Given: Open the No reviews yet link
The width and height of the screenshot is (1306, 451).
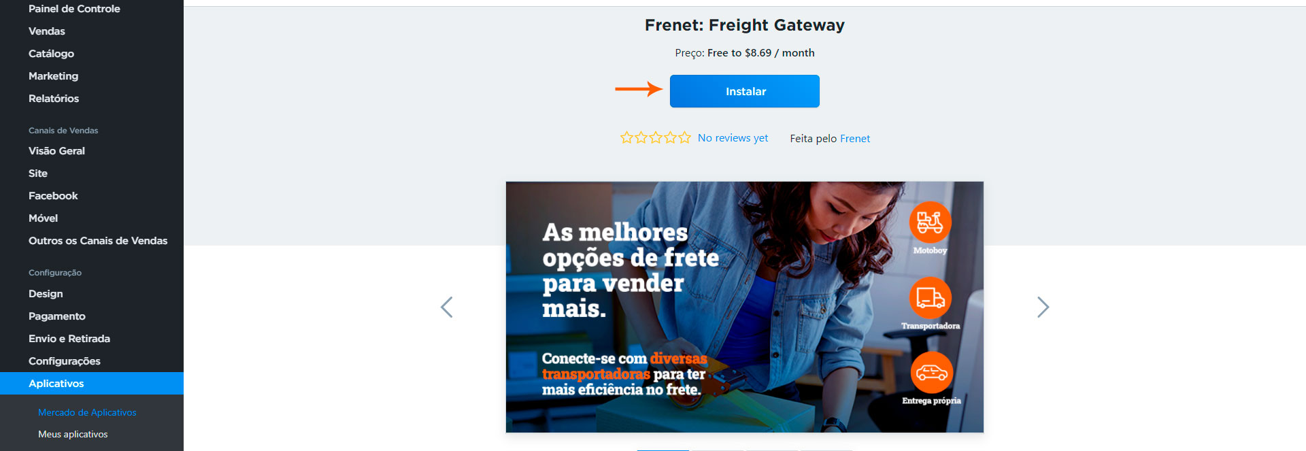Looking at the screenshot, I should click(x=733, y=138).
